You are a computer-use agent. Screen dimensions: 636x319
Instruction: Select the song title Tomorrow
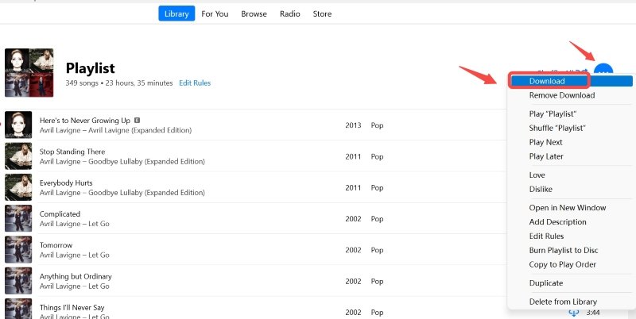56,245
